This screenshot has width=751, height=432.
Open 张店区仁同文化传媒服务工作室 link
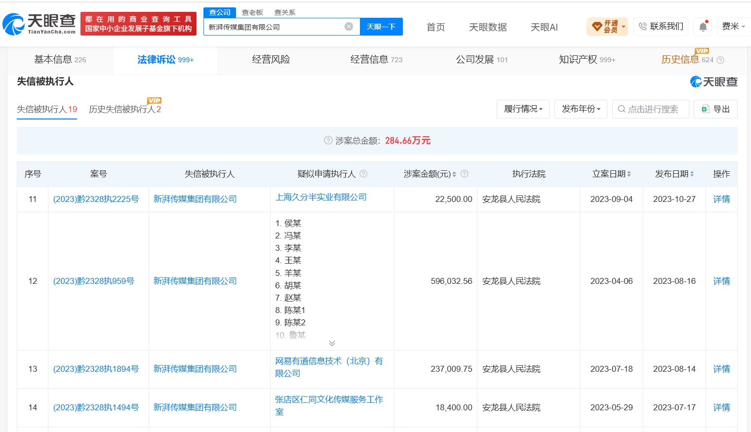(x=329, y=406)
